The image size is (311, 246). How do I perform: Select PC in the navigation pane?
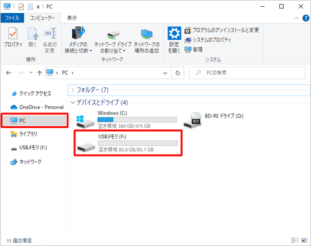(35, 121)
